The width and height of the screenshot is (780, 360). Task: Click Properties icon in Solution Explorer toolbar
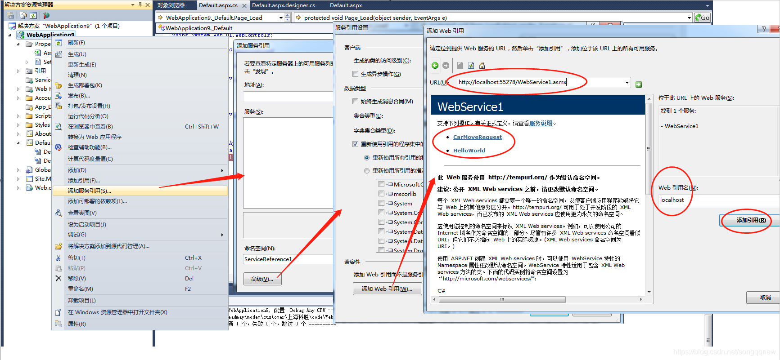click(x=10, y=15)
